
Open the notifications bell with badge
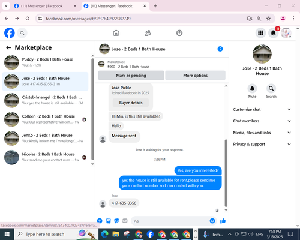(x=274, y=33)
